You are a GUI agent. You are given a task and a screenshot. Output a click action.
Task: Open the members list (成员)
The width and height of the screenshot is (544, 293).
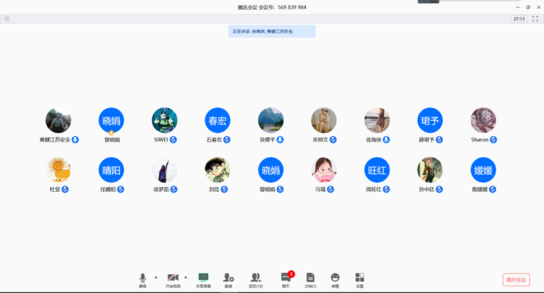[255, 279]
